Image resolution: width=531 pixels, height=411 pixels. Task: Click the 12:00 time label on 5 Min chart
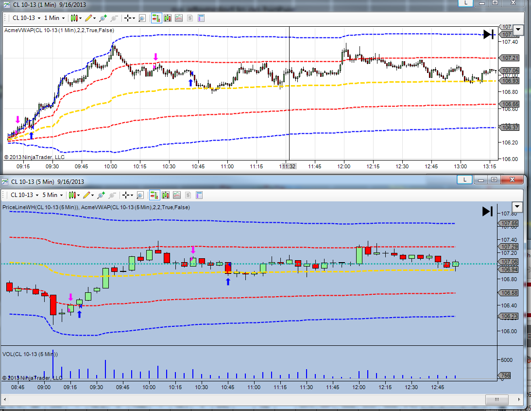click(359, 387)
